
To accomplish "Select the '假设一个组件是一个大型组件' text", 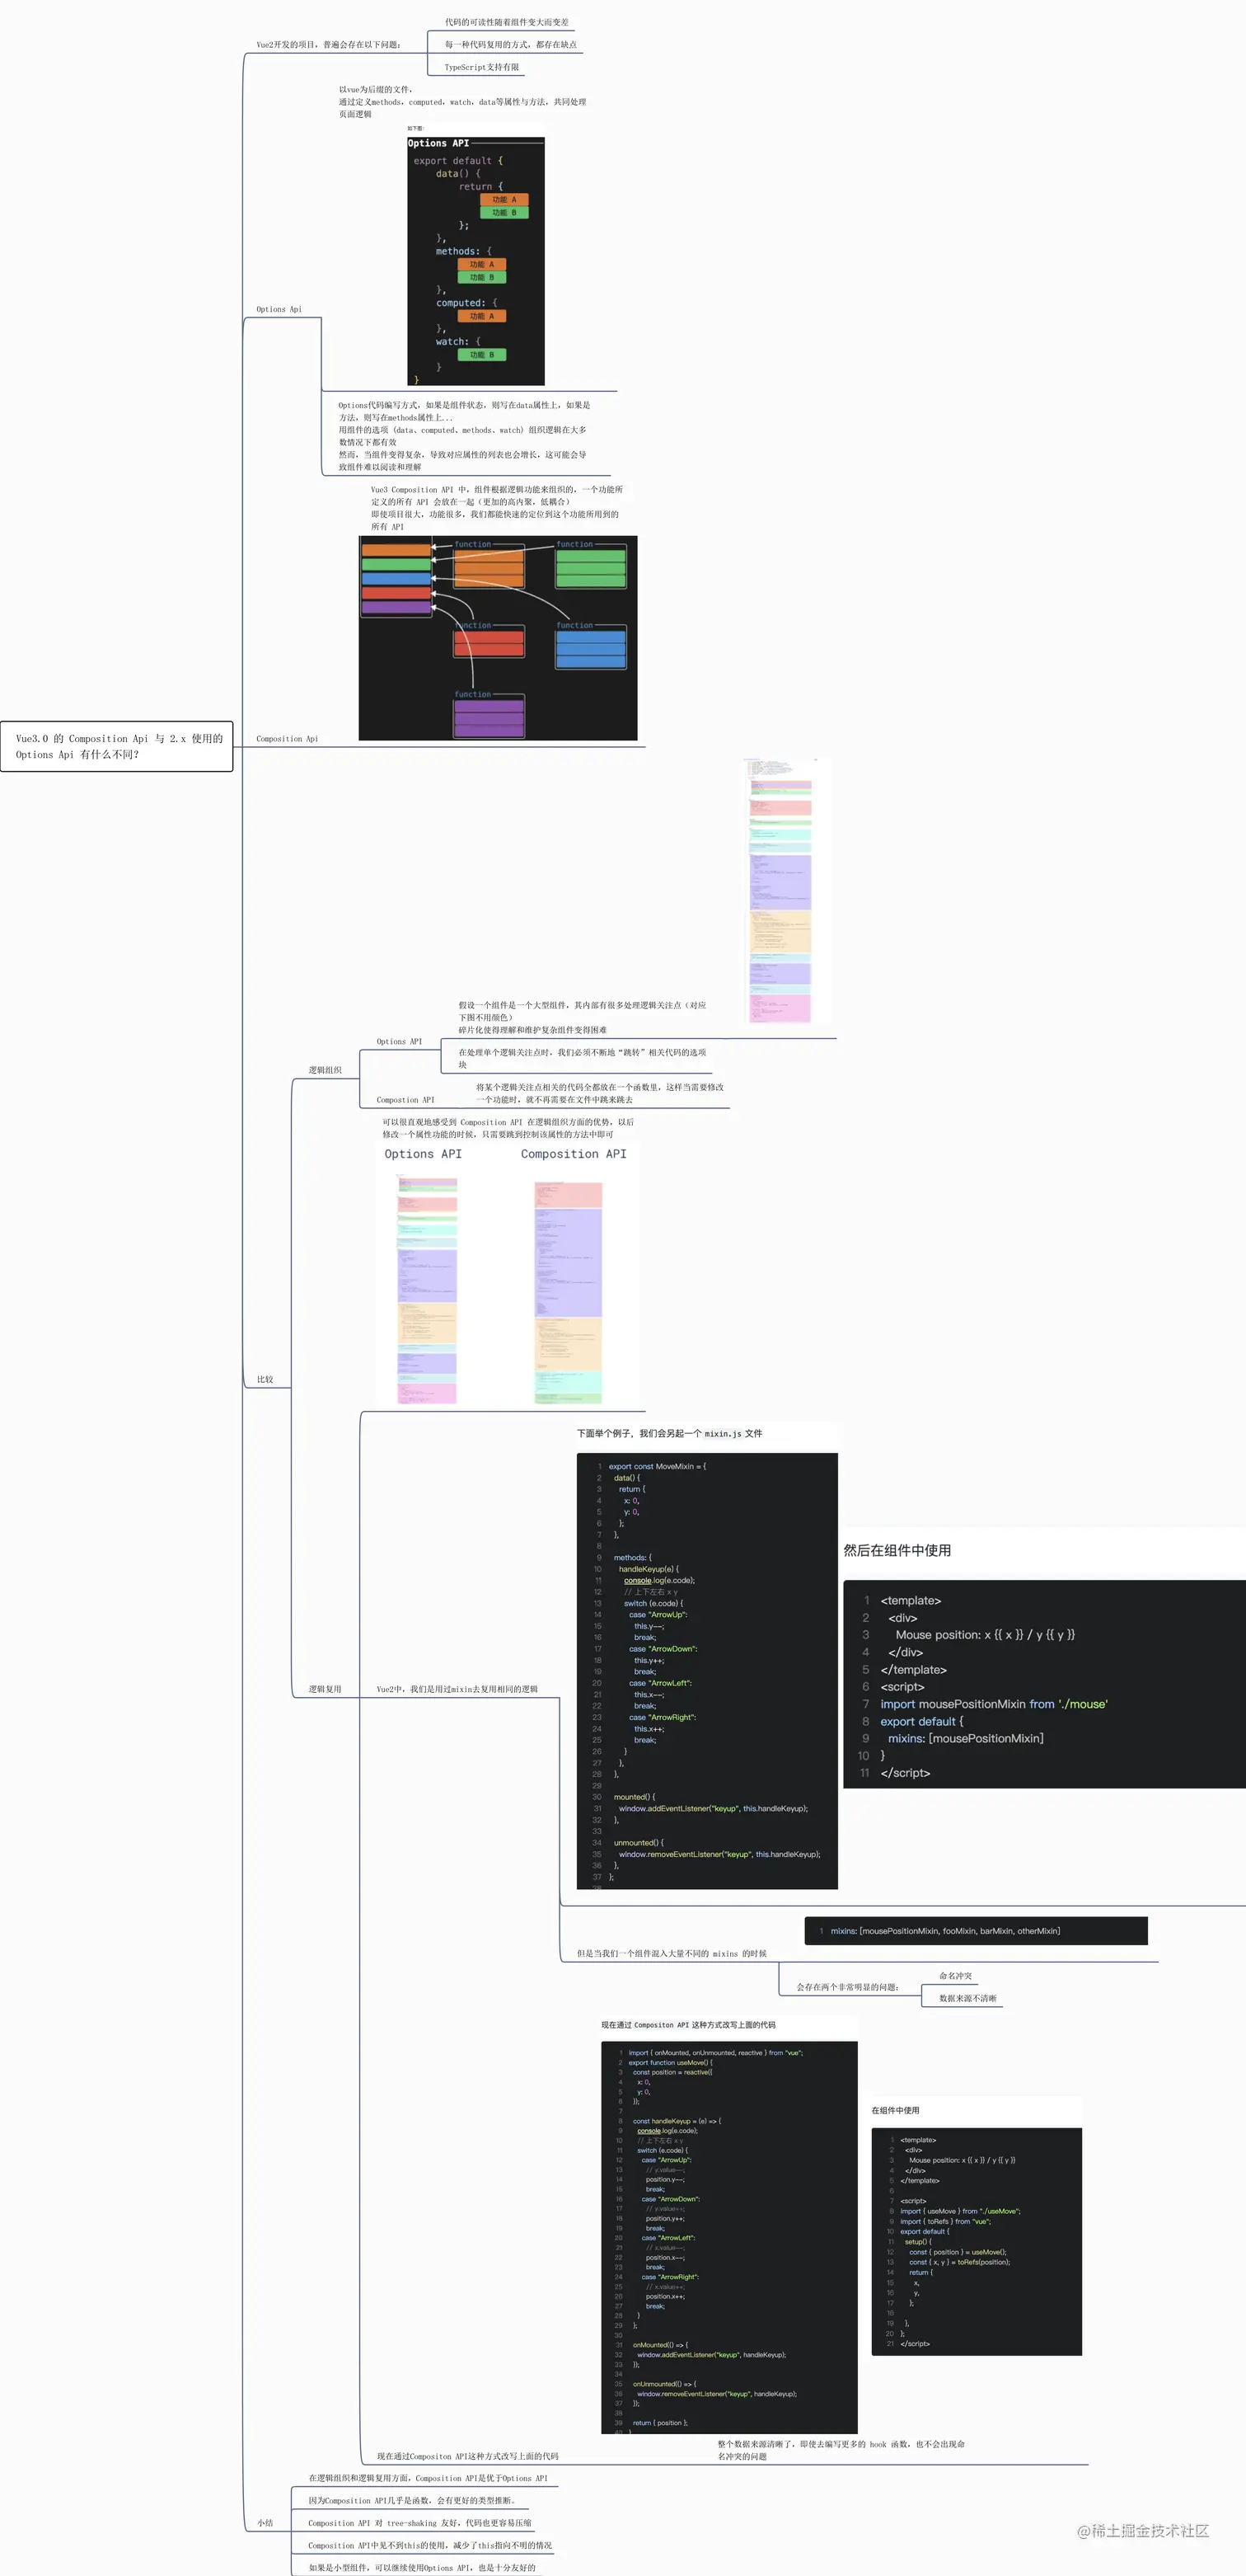I will (583, 1017).
